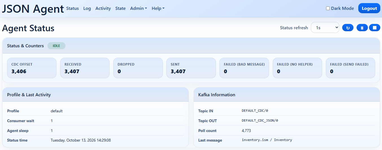This screenshot has height=150, width=382.
Task: Go to the Status page
Action: tap(73, 8)
